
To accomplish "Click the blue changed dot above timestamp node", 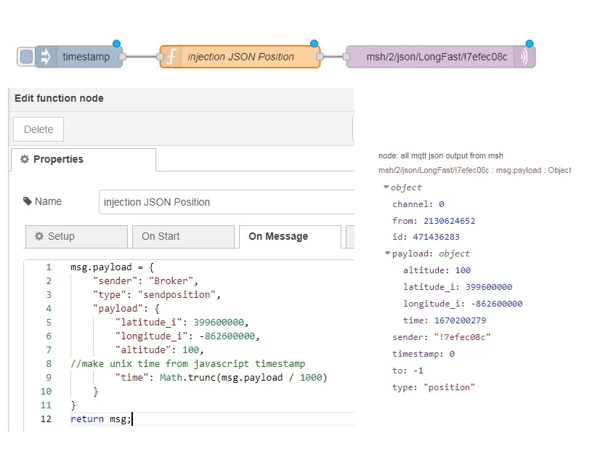I will (116, 44).
